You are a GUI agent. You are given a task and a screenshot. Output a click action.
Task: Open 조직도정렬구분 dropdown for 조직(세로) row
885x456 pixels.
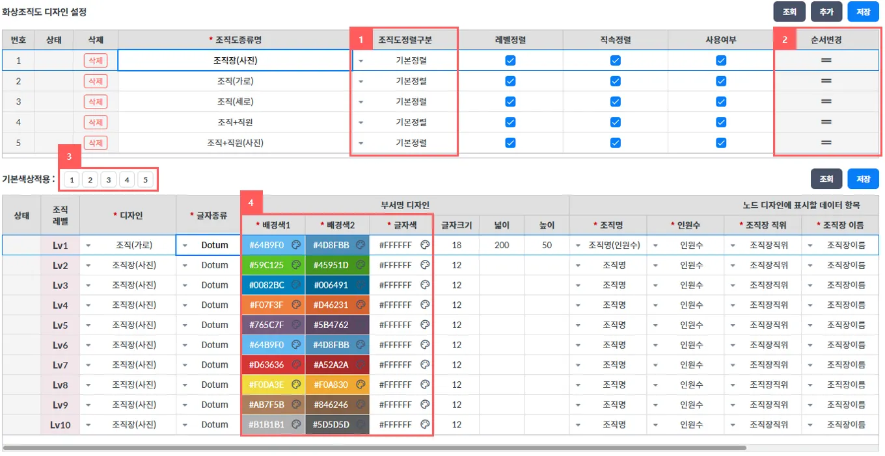[361, 102]
